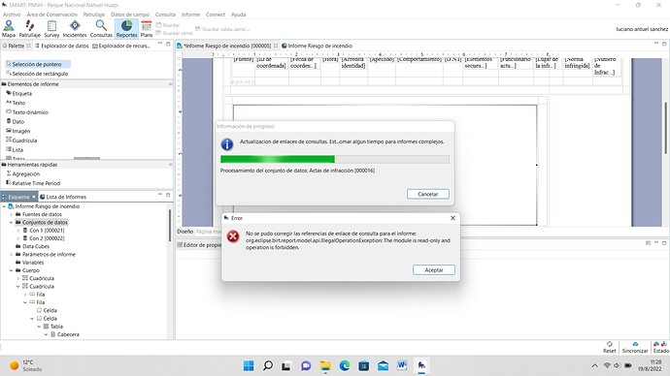The image size is (670, 376).
Task: Open taskbar Search icon
Action: click(267, 365)
